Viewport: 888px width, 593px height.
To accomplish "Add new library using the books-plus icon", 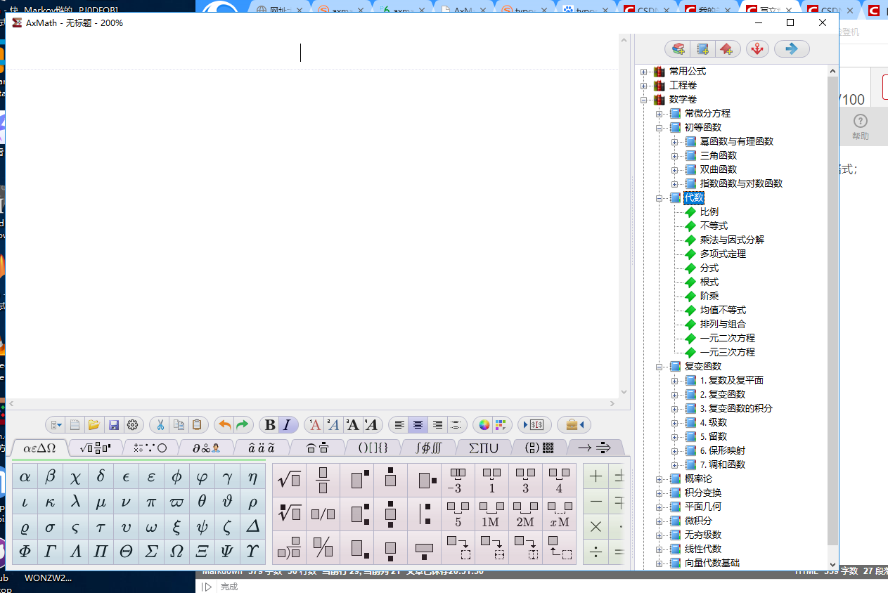I will point(676,49).
